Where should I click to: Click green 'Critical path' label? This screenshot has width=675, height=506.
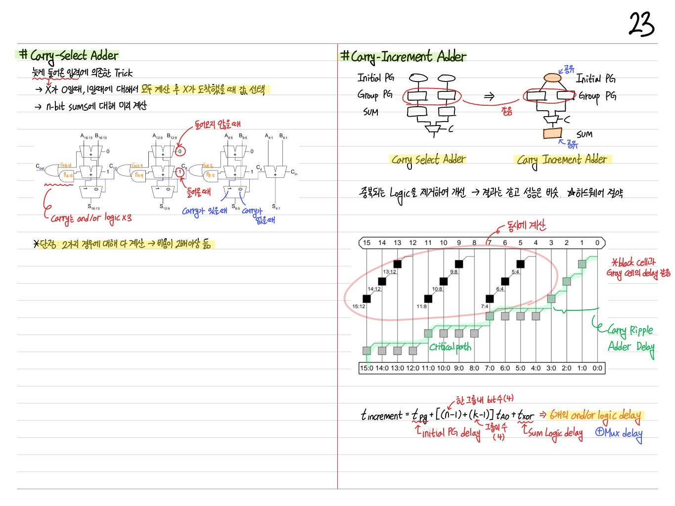click(x=450, y=347)
